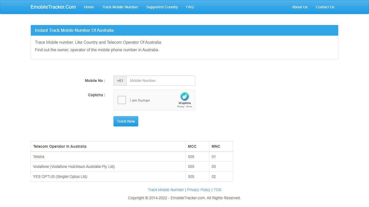
Task: Click the hCaptcha logo icon
Action: (x=185, y=96)
